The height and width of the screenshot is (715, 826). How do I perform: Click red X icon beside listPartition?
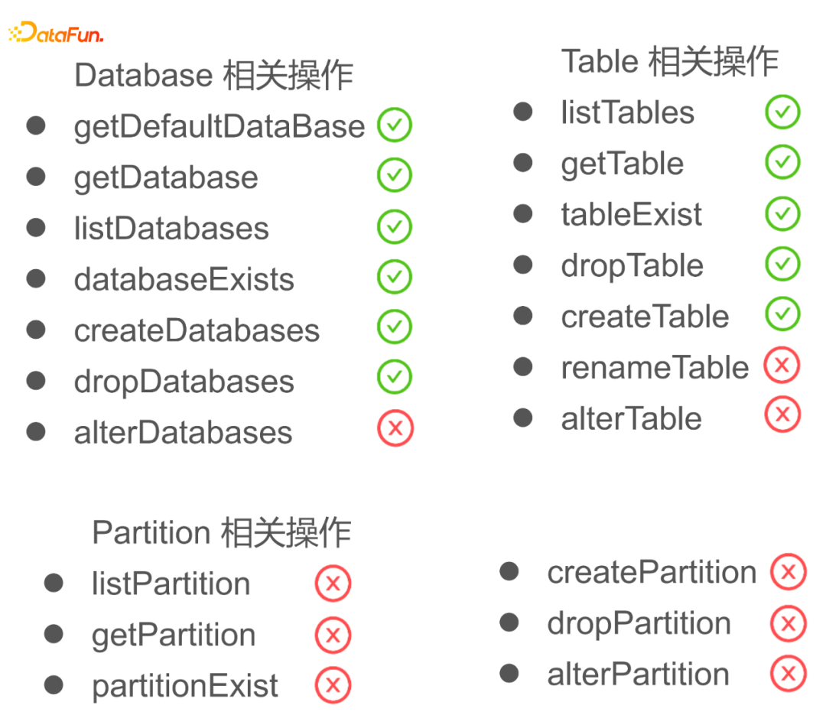[x=333, y=584]
